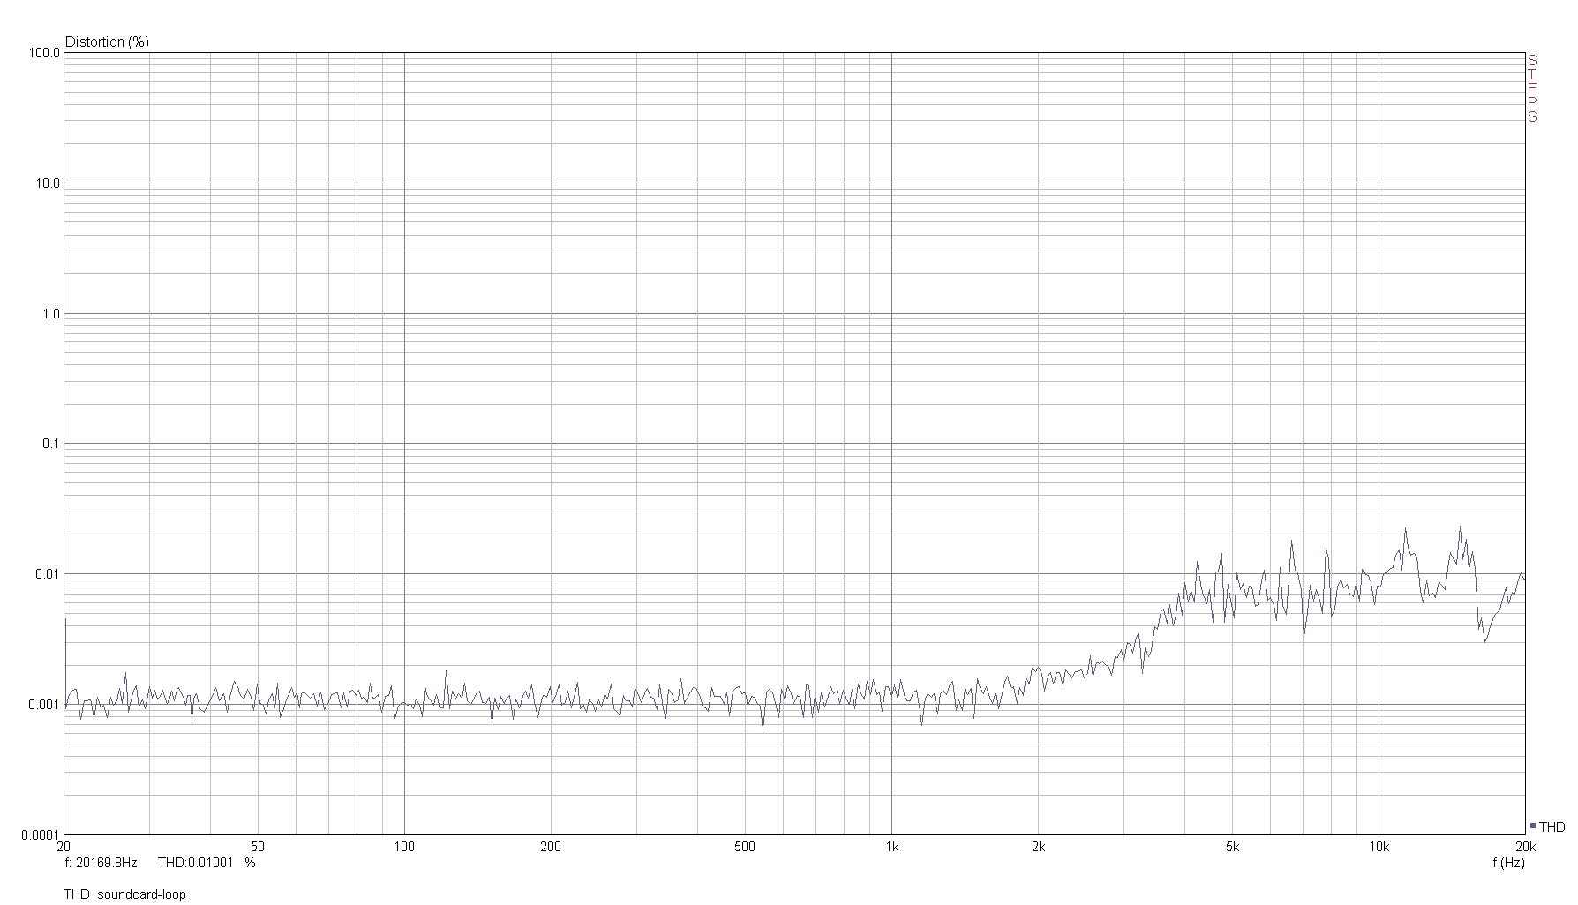The image size is (1578, 905).
Task: Click the x-axis label 500
Action: point(745,847)
